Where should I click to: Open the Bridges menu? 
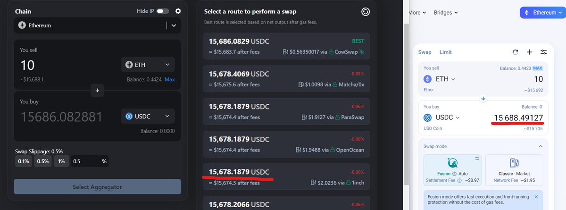[x=446, y=13]
